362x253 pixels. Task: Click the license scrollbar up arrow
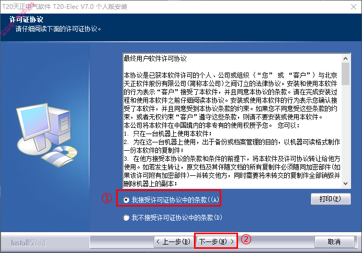coord(346,58)
